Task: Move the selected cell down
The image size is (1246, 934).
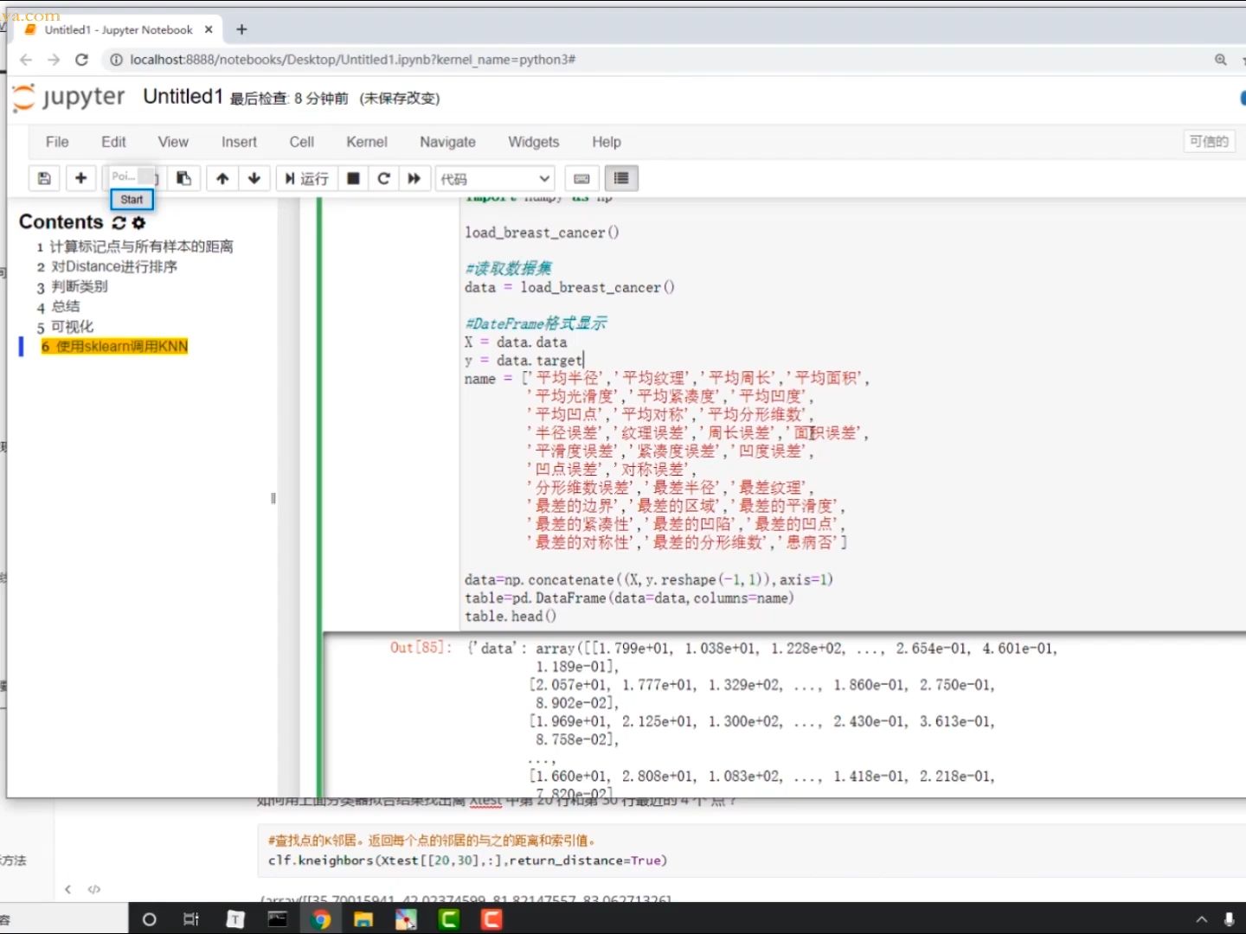Action: (x=254, y=178)
